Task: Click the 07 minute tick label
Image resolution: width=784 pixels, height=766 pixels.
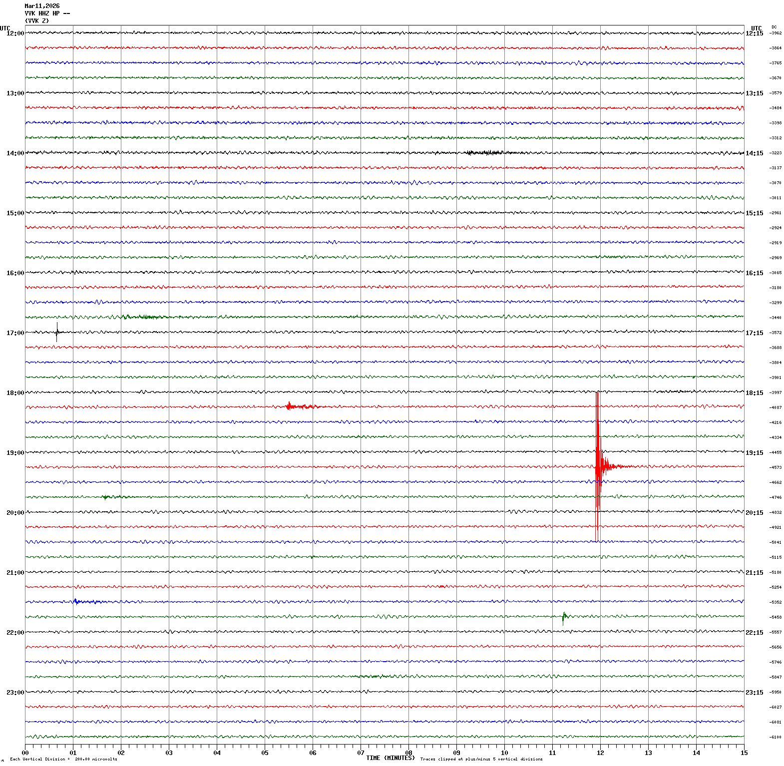Action: click(361, 753)
